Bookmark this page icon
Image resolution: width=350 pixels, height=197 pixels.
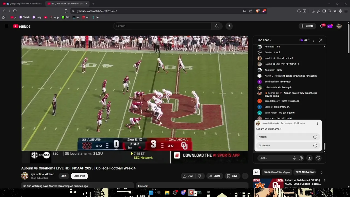(x=66, y=11)
